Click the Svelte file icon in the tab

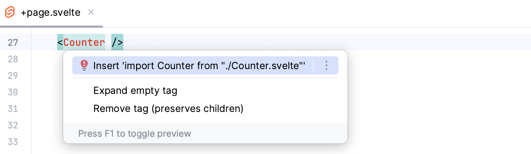point(10,12)
